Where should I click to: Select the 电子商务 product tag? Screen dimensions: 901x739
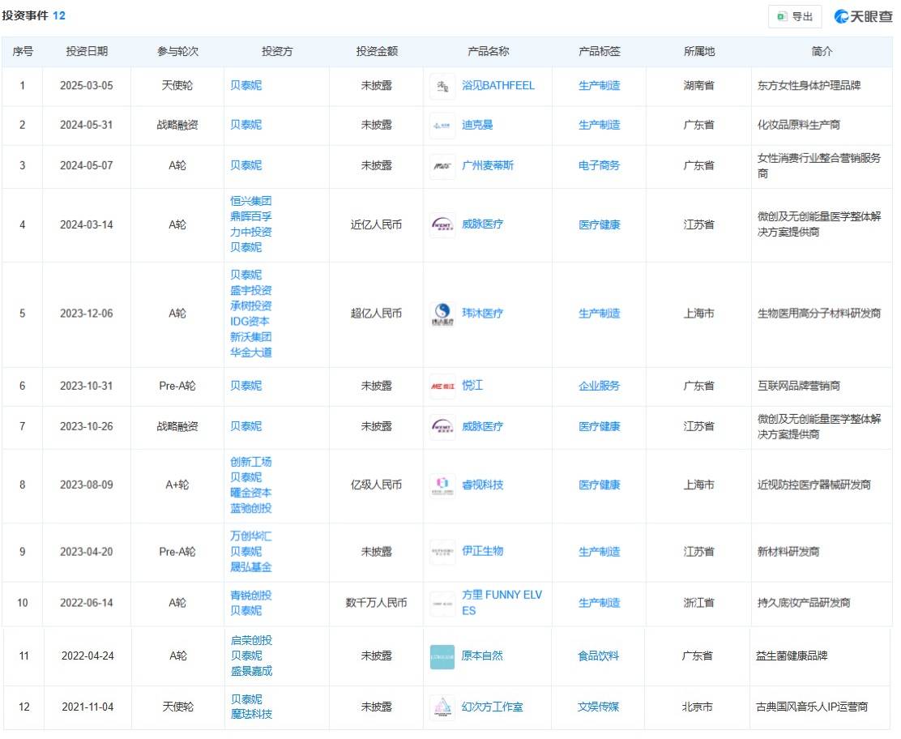click(599, 165)
